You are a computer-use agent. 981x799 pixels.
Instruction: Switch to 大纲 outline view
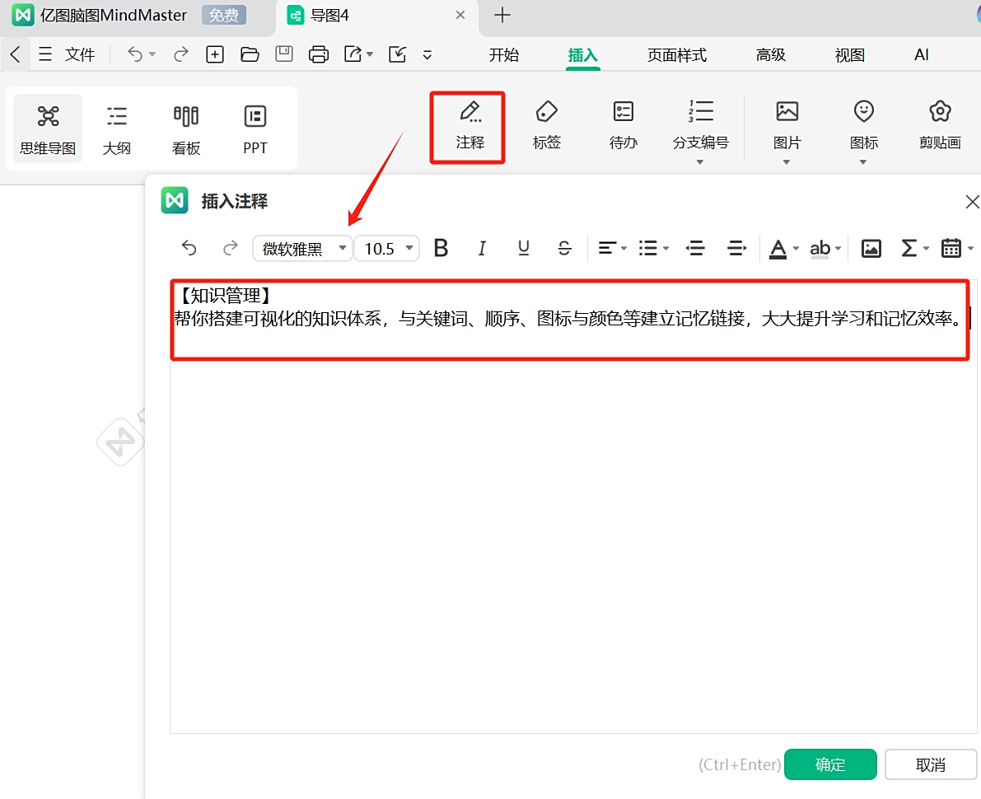pyautogui.click(x=116, y=129)
